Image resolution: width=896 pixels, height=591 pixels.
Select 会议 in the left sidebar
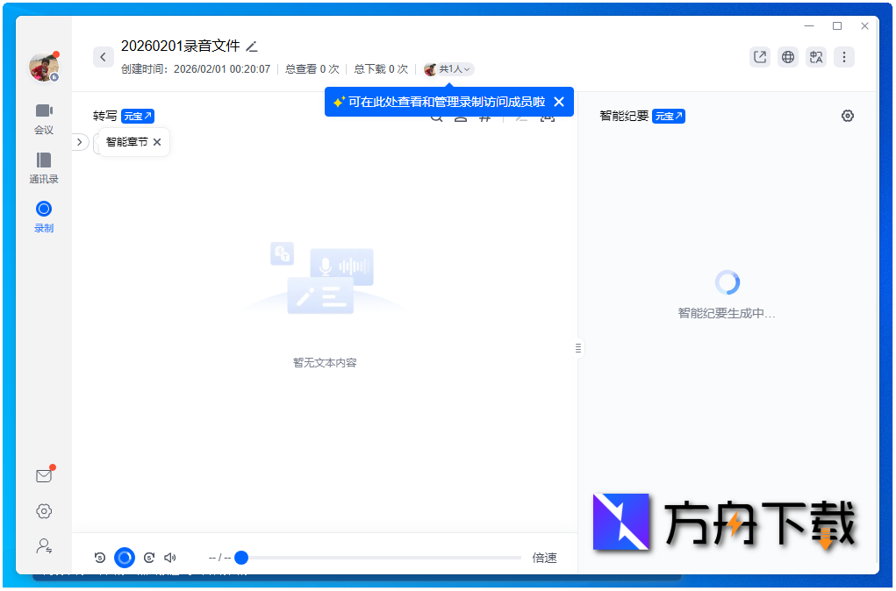(x=44, y=118)
